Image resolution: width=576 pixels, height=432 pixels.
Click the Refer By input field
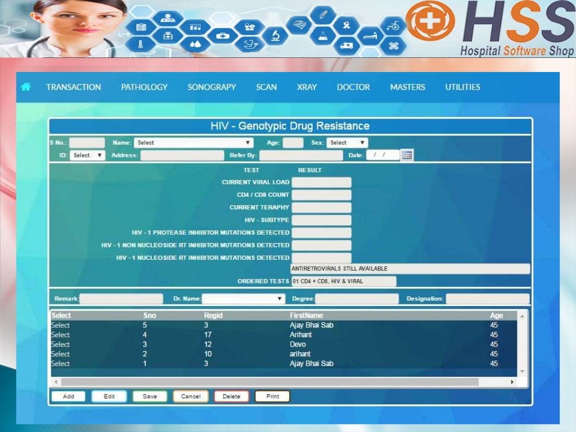[301, 155]
